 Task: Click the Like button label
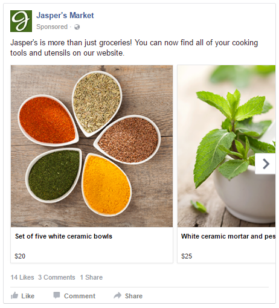coord(28,296)
